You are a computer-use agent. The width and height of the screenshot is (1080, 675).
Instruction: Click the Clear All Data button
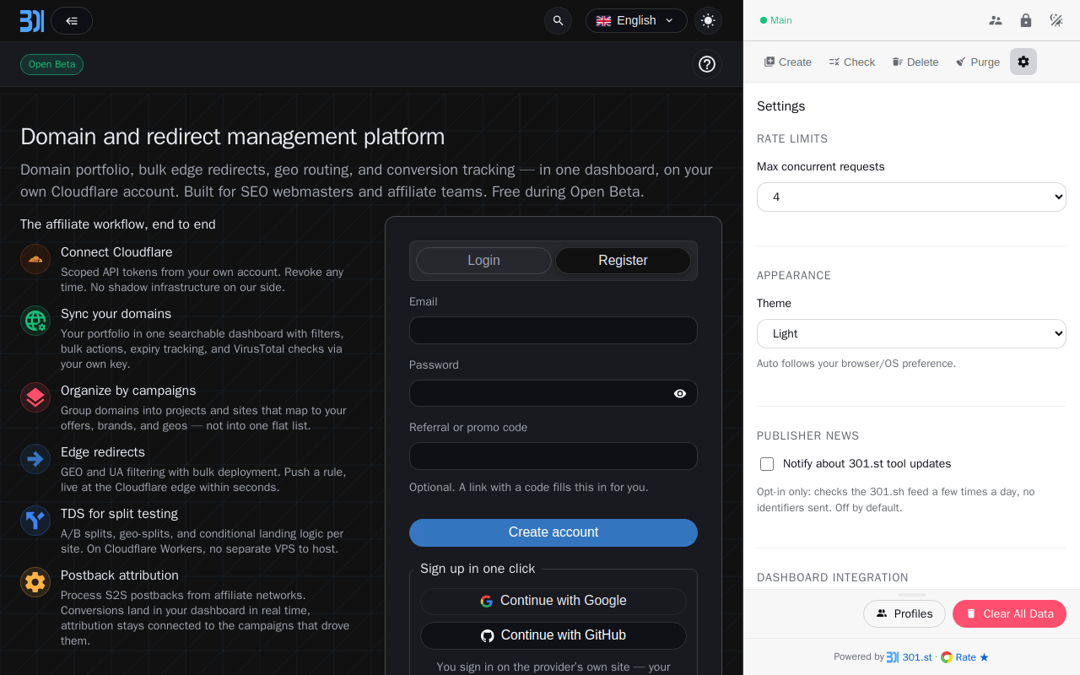(x=1009, y=613)
